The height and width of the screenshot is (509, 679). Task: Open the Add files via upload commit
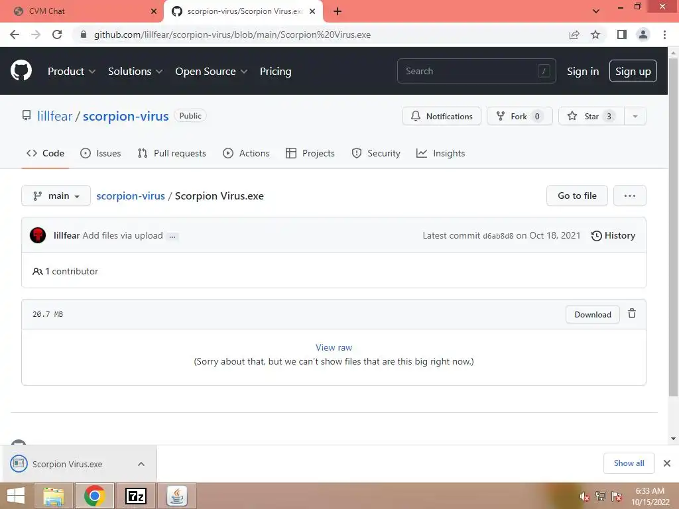tap(123, 235)
